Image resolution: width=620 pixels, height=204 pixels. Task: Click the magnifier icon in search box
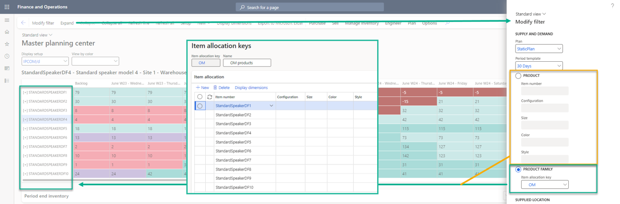(x=242, y=8)
